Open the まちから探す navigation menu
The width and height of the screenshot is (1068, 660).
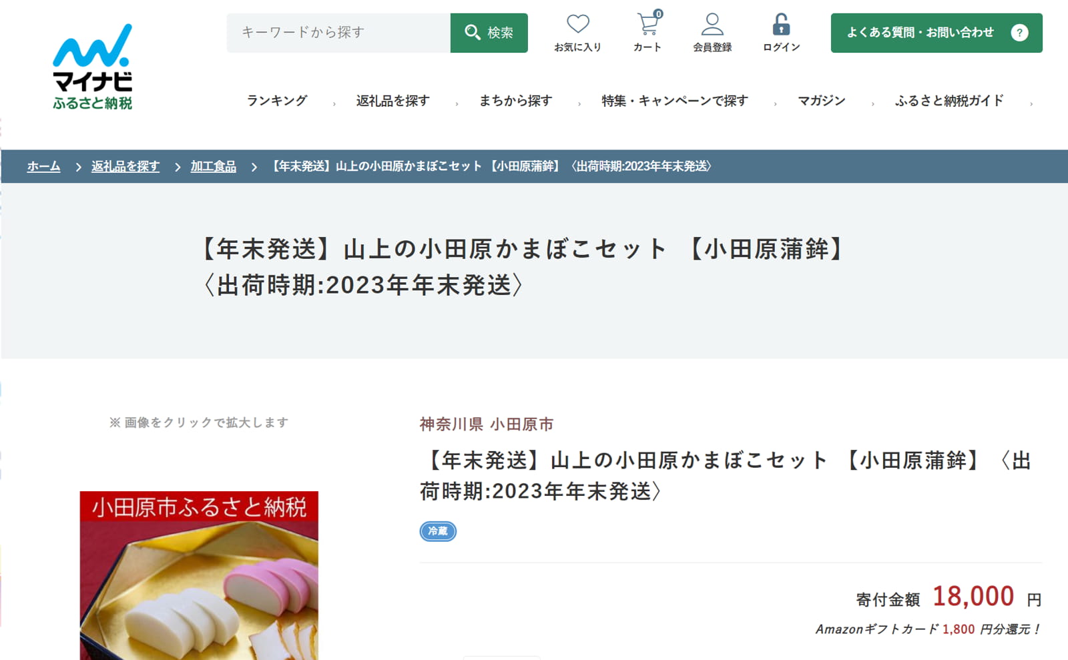515,101
